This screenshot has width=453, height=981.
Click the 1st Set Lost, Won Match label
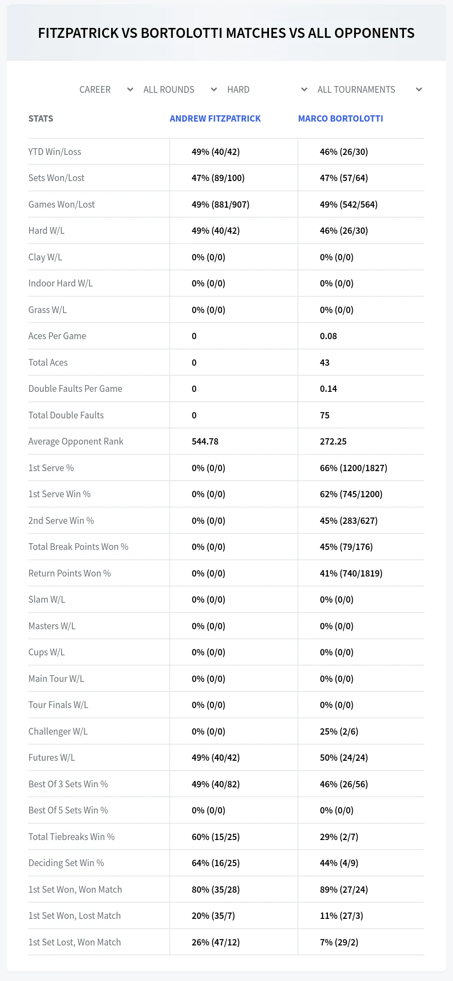click(75, 942)
